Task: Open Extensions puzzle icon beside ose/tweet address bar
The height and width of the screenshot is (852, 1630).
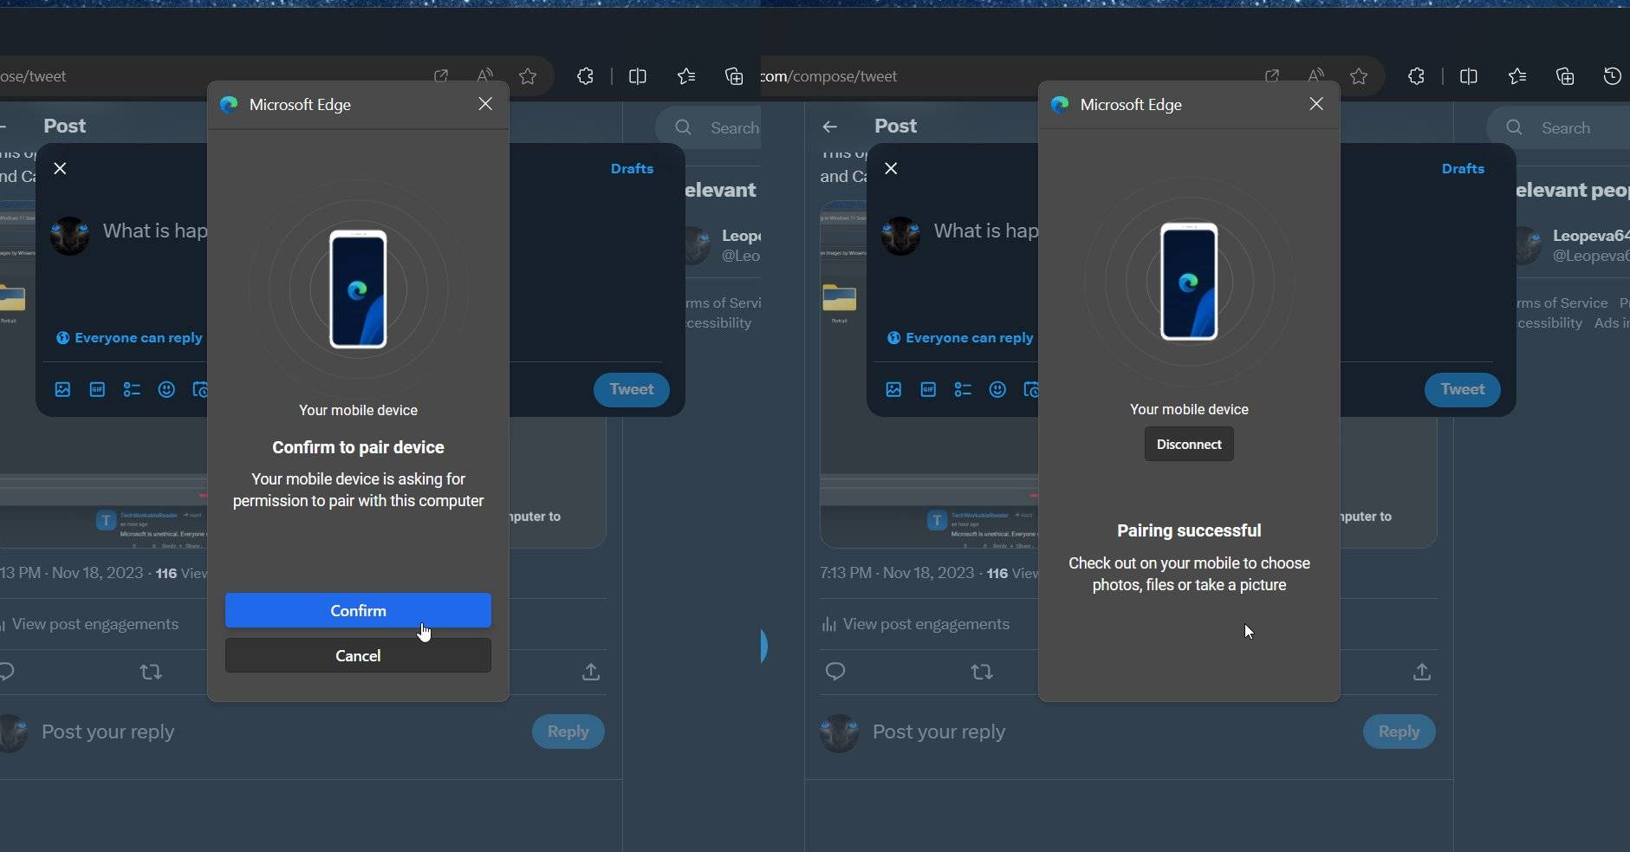Action: click(x=586, y=76)
